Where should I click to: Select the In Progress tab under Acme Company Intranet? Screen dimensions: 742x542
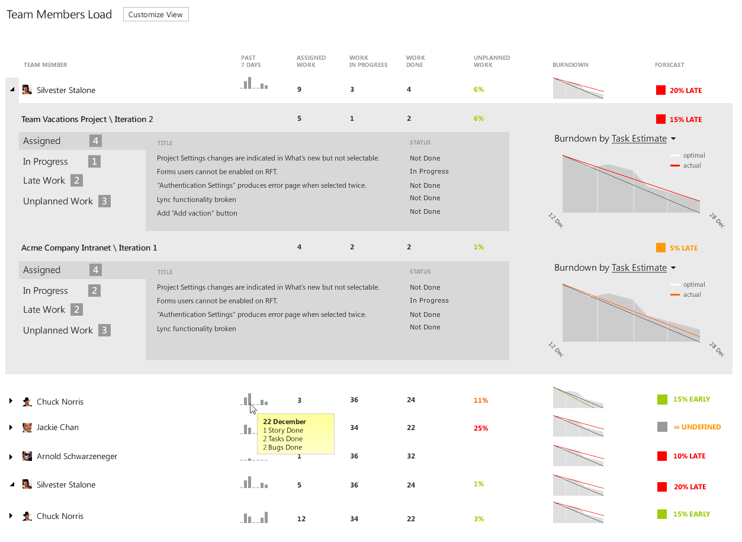coord(46,291)
